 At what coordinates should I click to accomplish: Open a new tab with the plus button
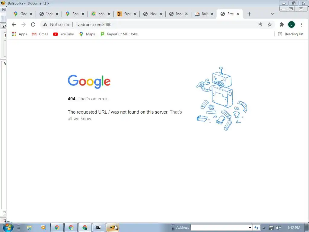coord(249,14)
